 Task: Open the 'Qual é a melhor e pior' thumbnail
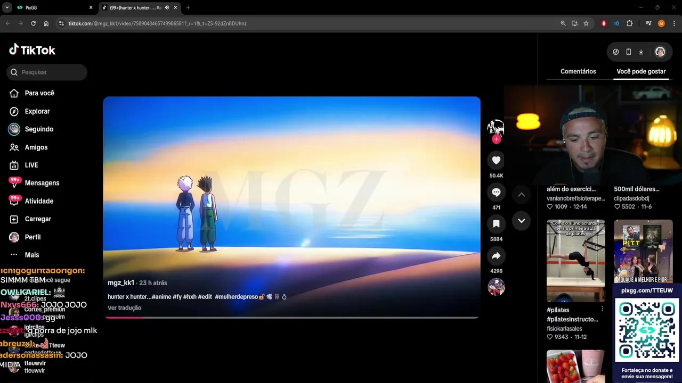coord(643,252)
